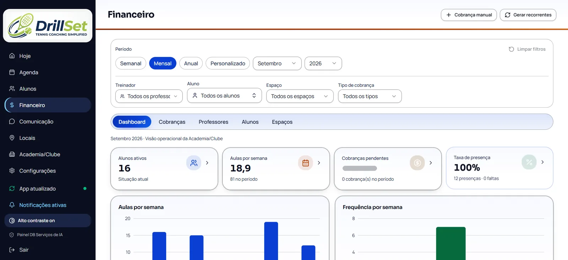568x260 pixels.
Task: Select the Personalizado period option
Action: [228, 63]
